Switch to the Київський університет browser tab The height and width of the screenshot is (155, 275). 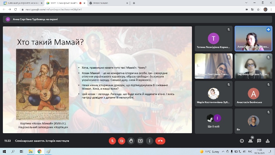[x=23, y=3]
